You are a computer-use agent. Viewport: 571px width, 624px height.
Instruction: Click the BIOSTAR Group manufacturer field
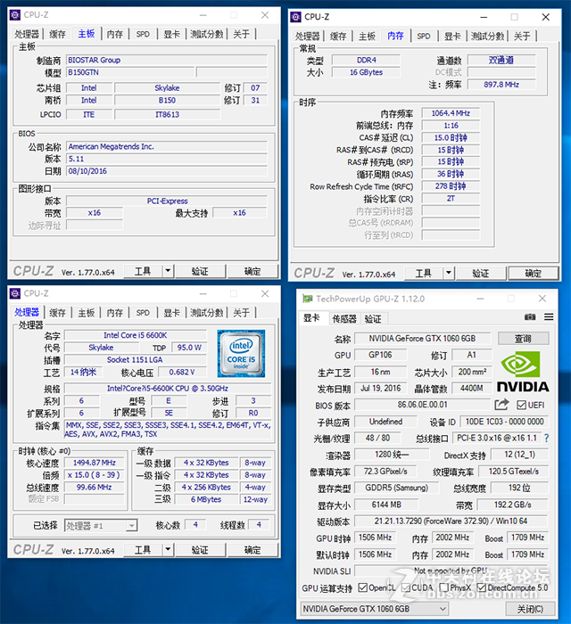coord(167,60)
